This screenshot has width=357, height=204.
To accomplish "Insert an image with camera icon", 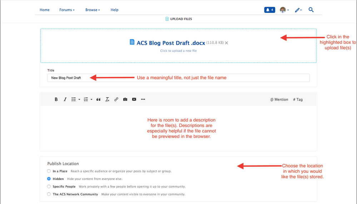I will tap(125, 99).
